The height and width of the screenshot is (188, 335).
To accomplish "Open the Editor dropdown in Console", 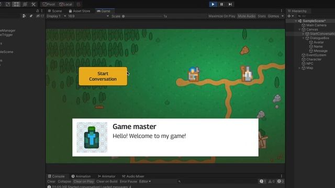I will tap(145, 181).
